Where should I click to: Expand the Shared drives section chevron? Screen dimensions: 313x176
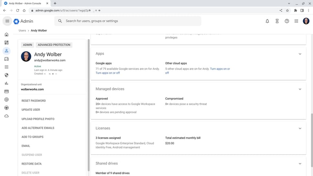point(300,164)
